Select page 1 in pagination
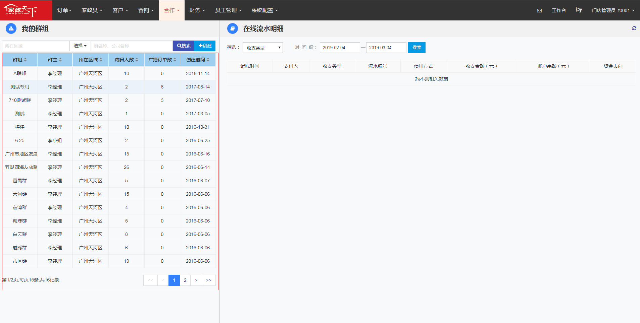Viewport: 640px width, 323px height. click(x=174, y=280)
